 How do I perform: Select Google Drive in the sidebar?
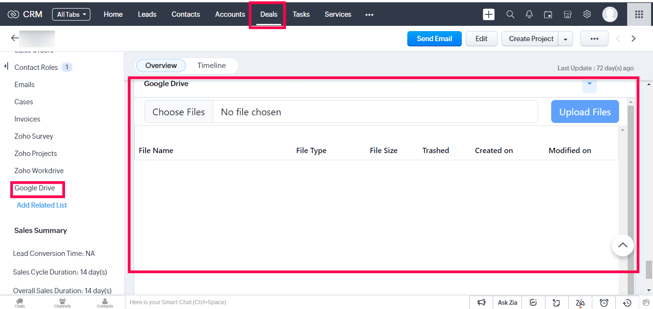35,188
